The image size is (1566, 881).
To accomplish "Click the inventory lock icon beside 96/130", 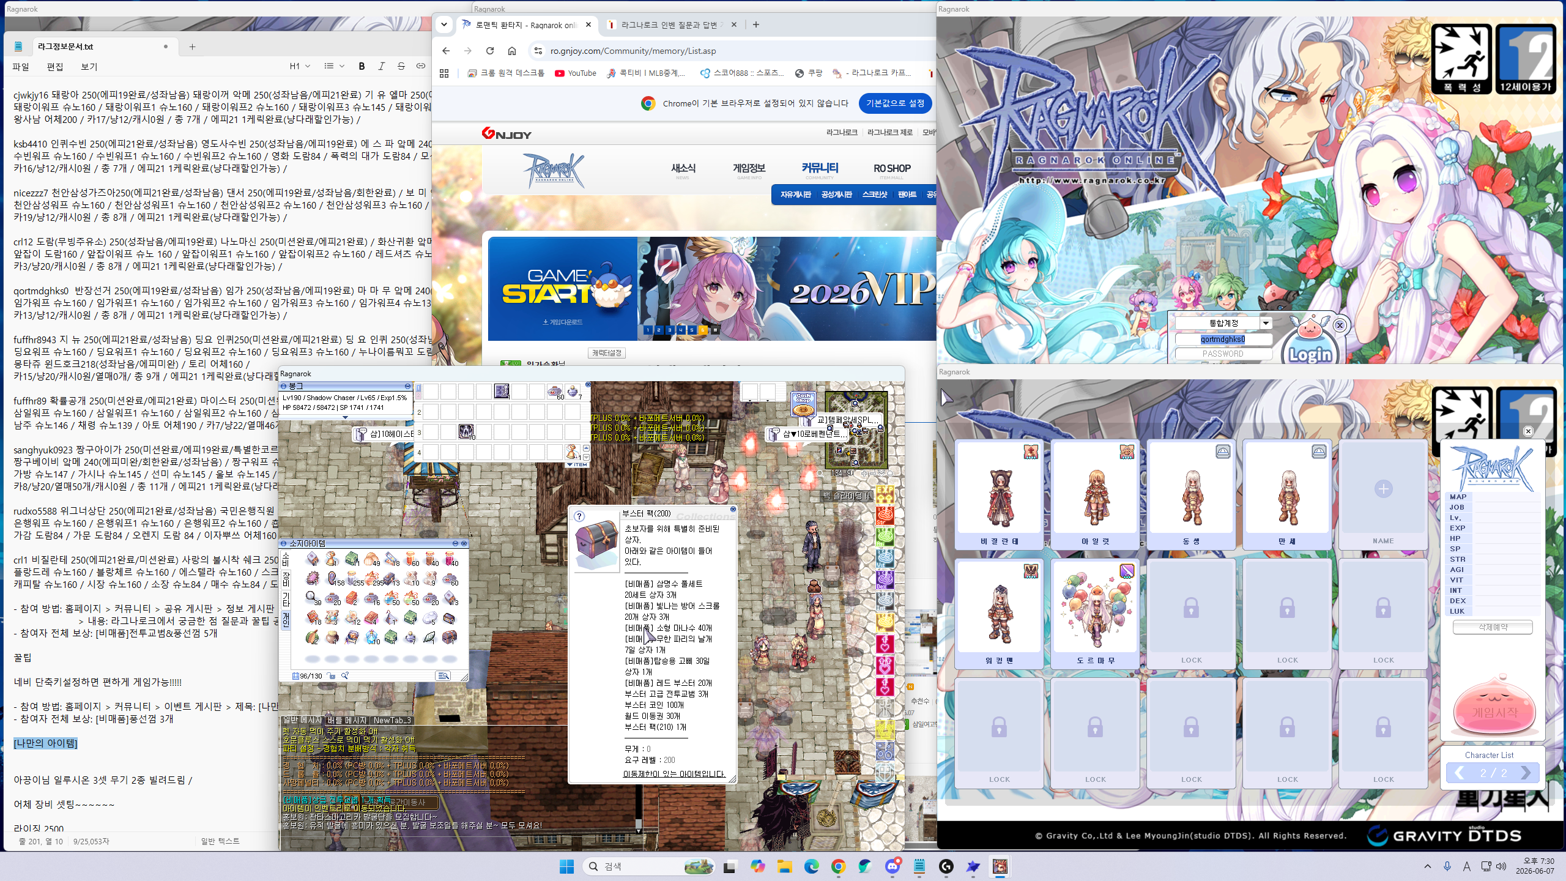I will [x=331, y=675].
